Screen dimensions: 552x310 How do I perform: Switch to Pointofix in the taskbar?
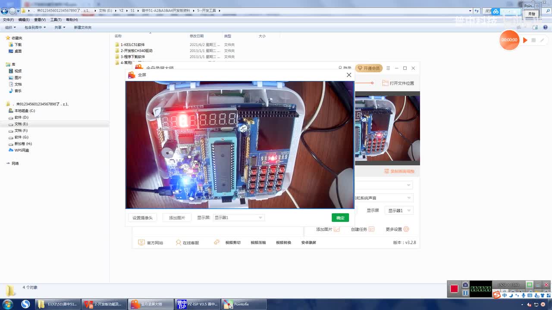pos(244,304)
